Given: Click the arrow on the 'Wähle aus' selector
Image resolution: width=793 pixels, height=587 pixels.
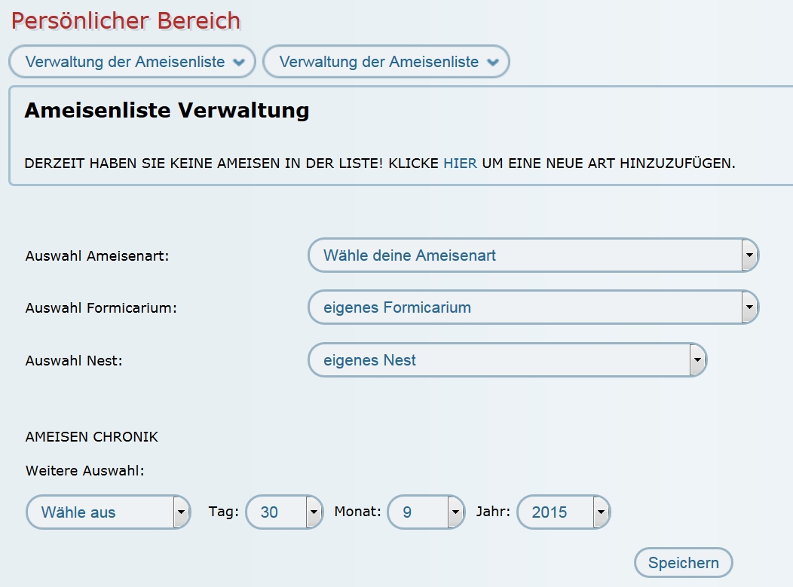Looking at the screenshot, I should (181, 512).
